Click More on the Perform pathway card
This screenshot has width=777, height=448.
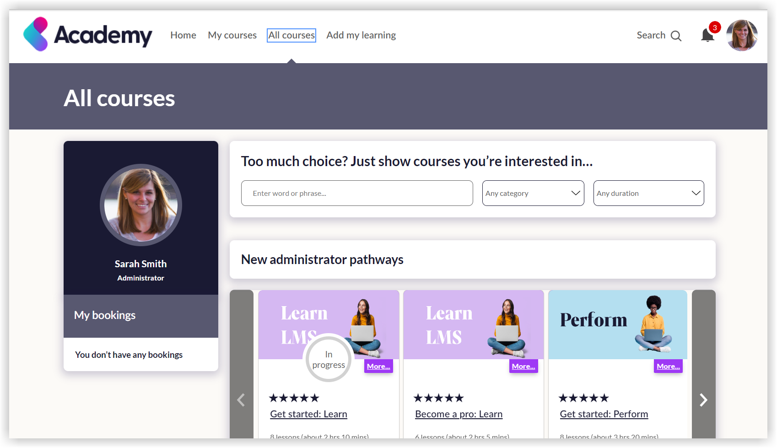[x=668, y=366]
